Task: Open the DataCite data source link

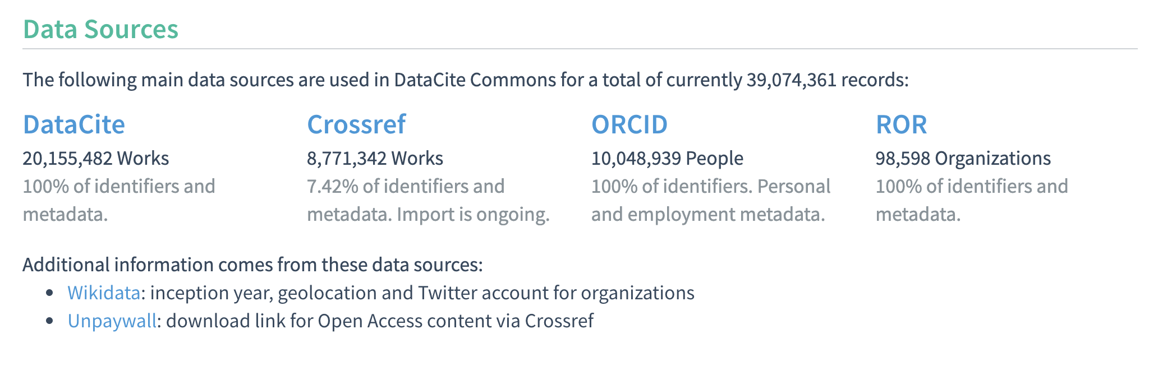Action: click(73, 124)
